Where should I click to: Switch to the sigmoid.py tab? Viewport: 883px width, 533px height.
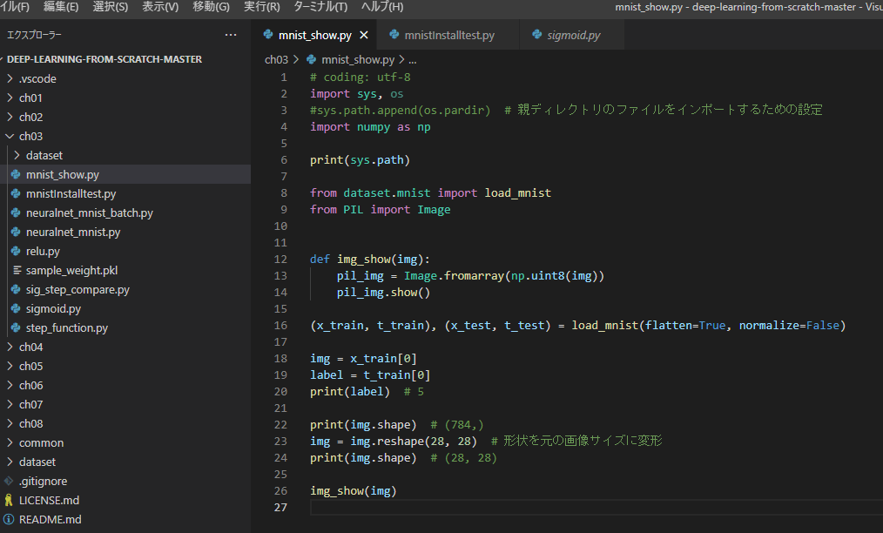(x=573, y=35)
